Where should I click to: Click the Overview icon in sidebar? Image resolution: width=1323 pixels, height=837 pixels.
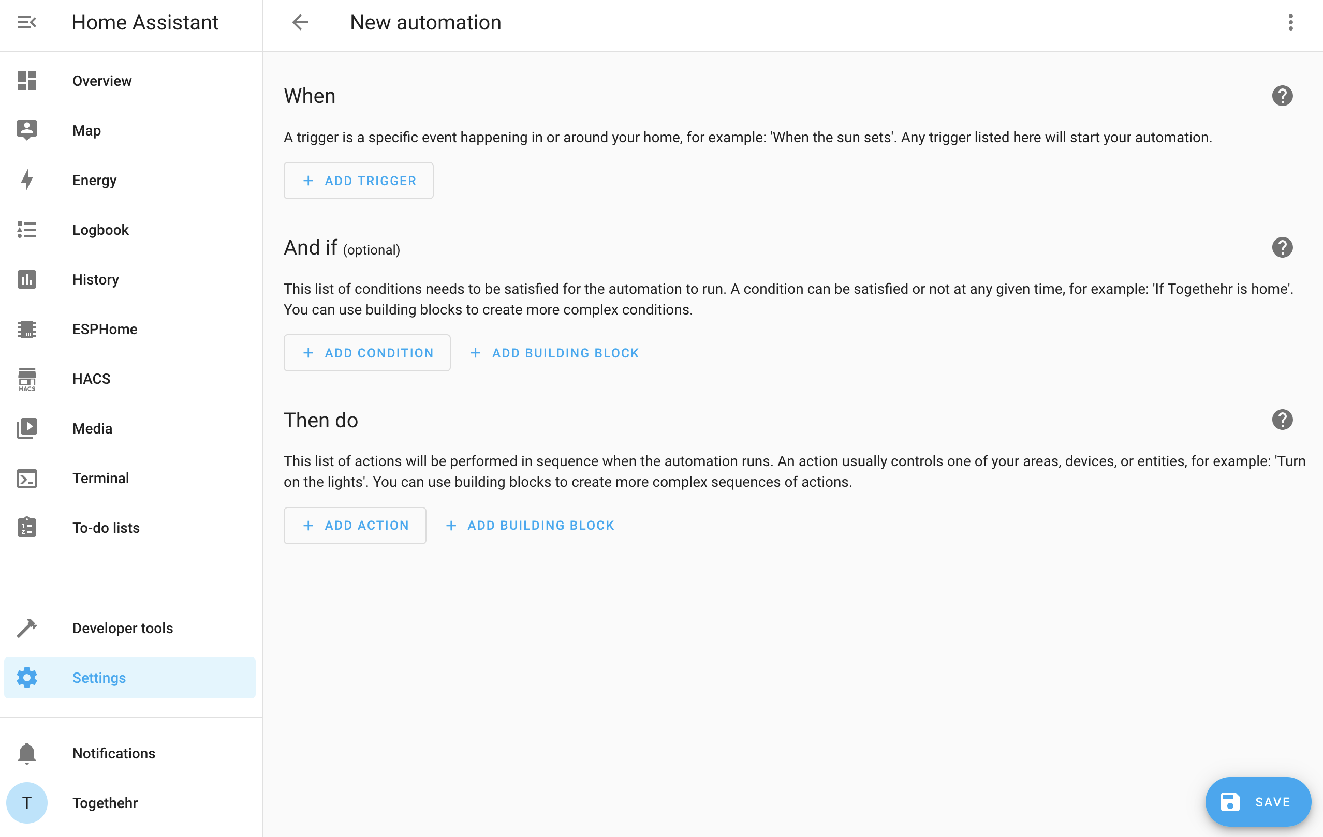click(26, 81)
